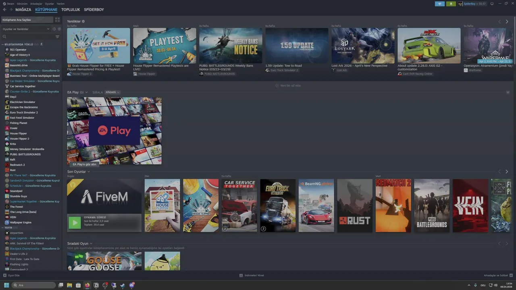516x290 pixels.
Task: Click the SpiderBoy profile avatar
Action: [x=460, y=4]
